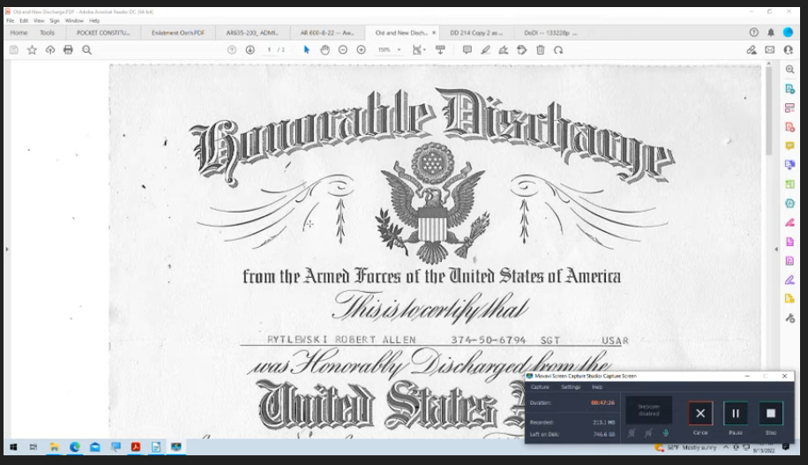Open the Windows Start menu

(x=13, y=447)
